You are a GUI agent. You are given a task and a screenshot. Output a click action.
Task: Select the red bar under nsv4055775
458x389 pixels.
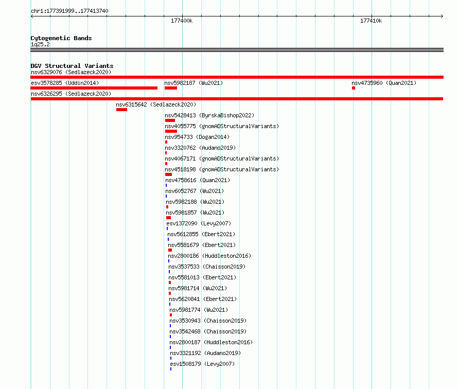[171, 131]
